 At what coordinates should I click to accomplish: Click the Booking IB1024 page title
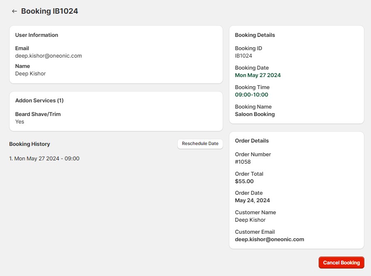(49, 11)
